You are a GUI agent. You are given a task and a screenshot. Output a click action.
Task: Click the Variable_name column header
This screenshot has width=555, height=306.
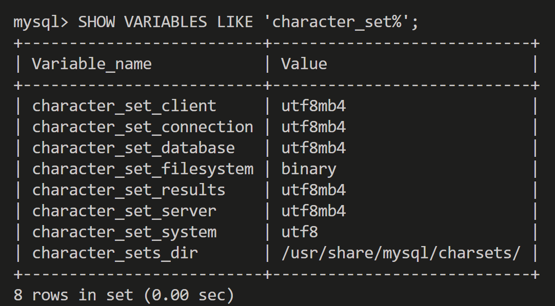[92, 64]
